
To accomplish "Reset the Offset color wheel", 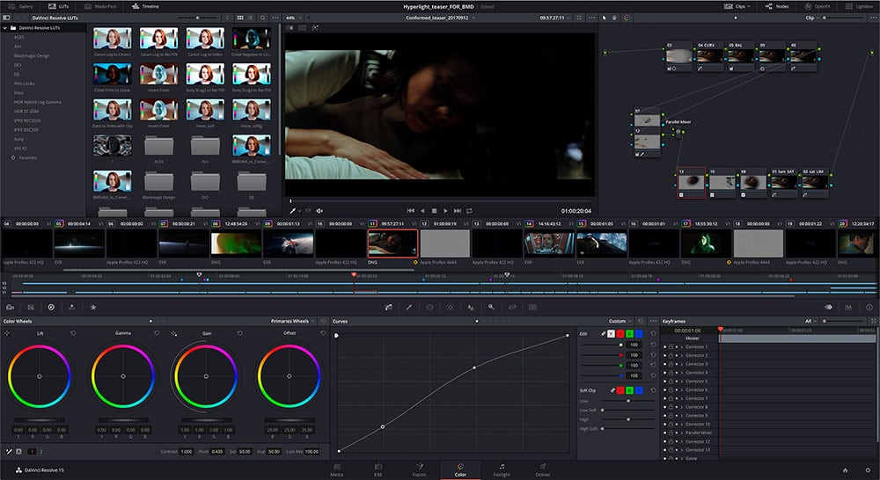I will (x=323, y=333).
